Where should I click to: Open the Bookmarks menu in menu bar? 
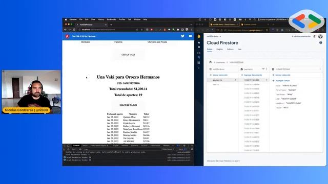click(x=111, y=19)
